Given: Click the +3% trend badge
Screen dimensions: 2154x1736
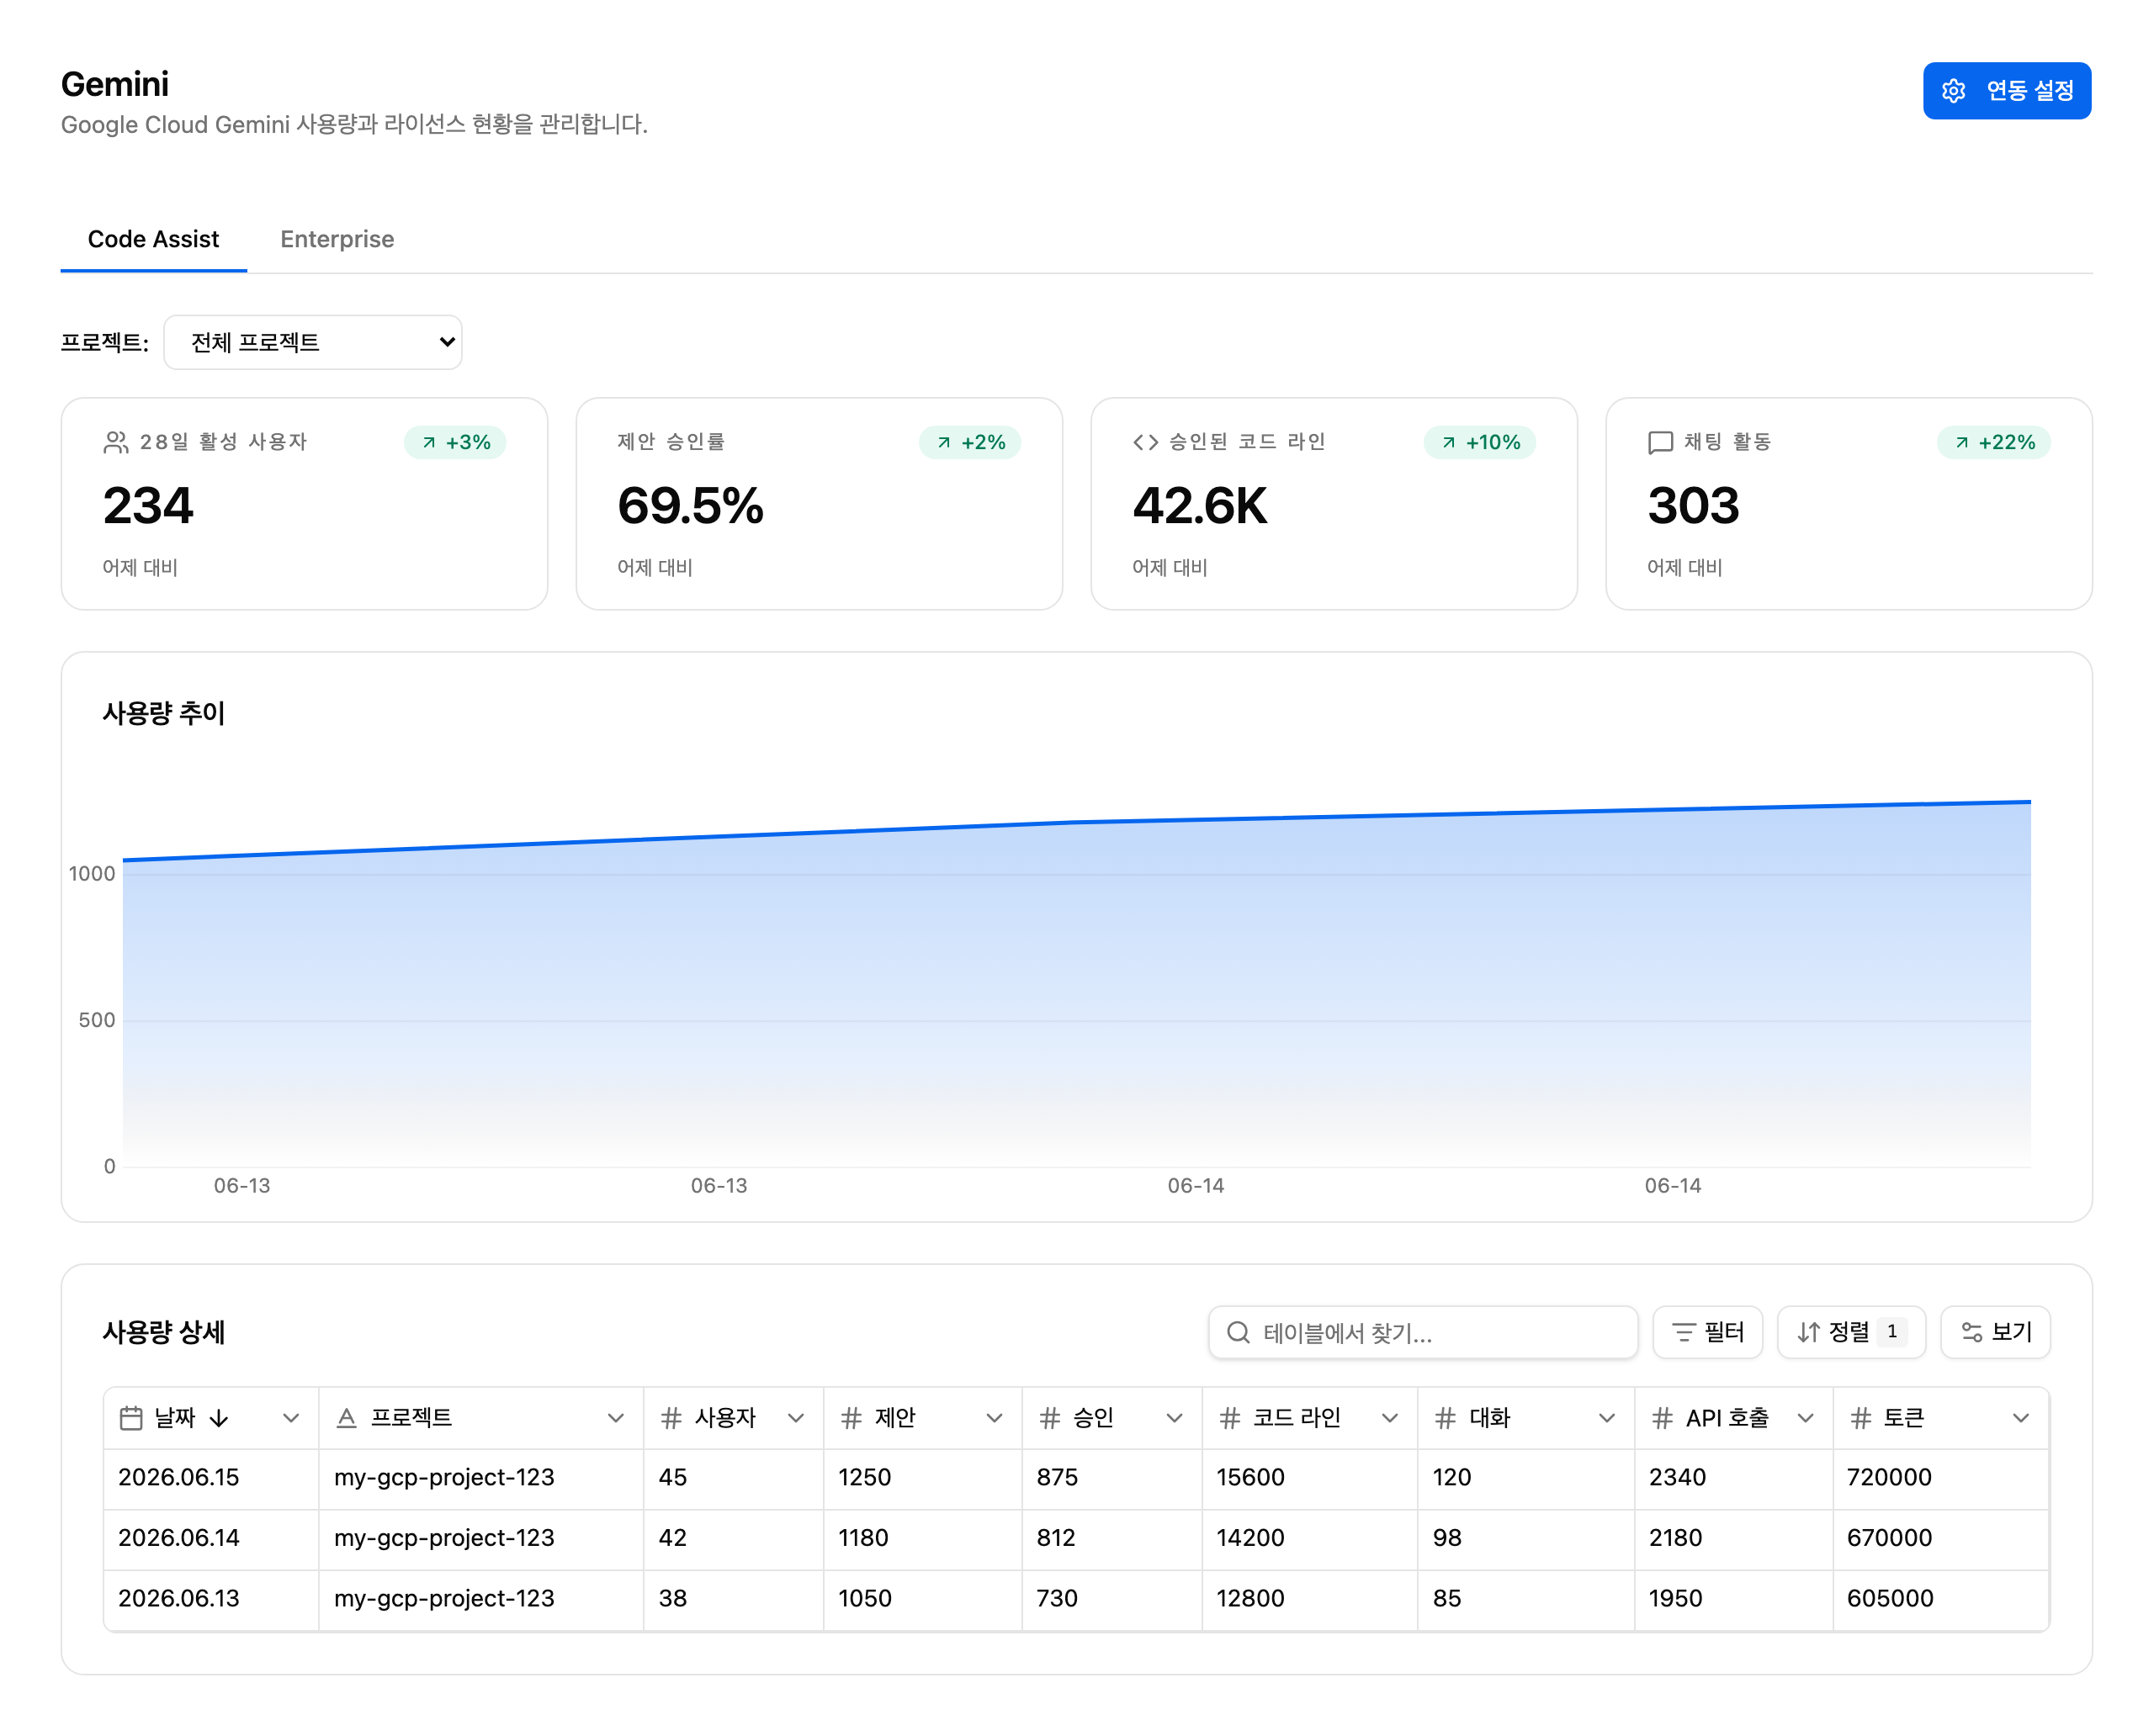Looking at the screenshot, I should 455,442.
